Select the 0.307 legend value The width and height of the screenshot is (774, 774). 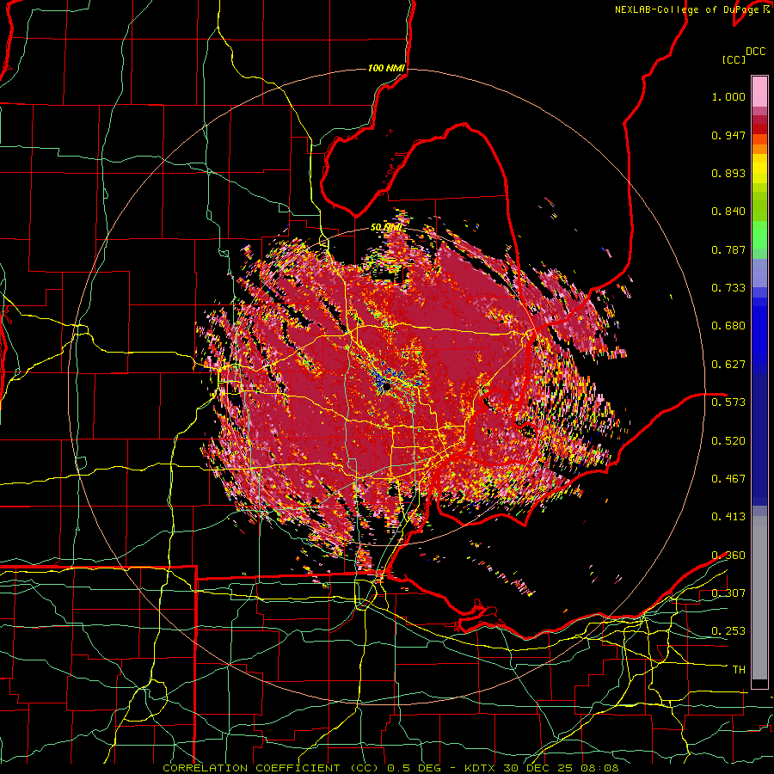(x=728, y=593)
